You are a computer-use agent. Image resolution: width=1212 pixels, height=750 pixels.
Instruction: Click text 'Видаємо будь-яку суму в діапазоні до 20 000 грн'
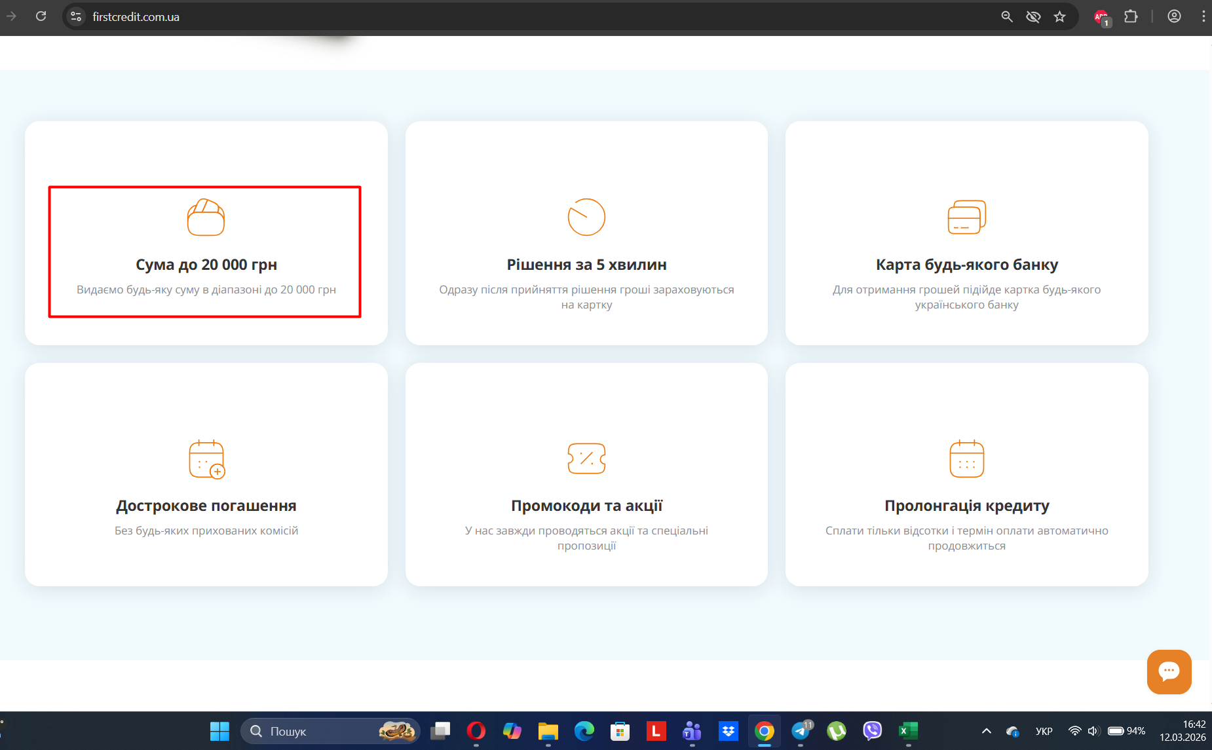tap(206, 290)
